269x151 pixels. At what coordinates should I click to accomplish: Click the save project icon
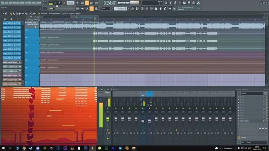[x=184, y=3]
